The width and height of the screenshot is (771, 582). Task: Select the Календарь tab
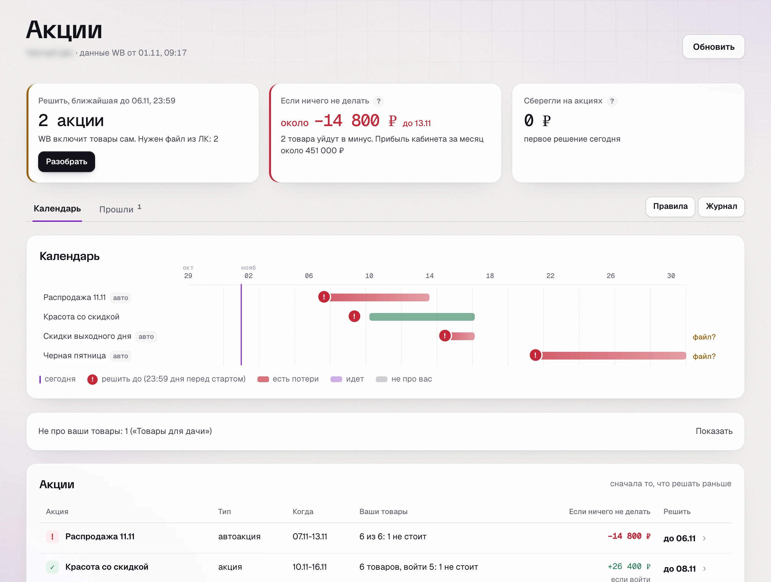[x=57, y=209]
